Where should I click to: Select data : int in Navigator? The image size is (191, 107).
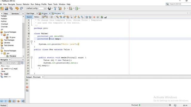[7, 77]
